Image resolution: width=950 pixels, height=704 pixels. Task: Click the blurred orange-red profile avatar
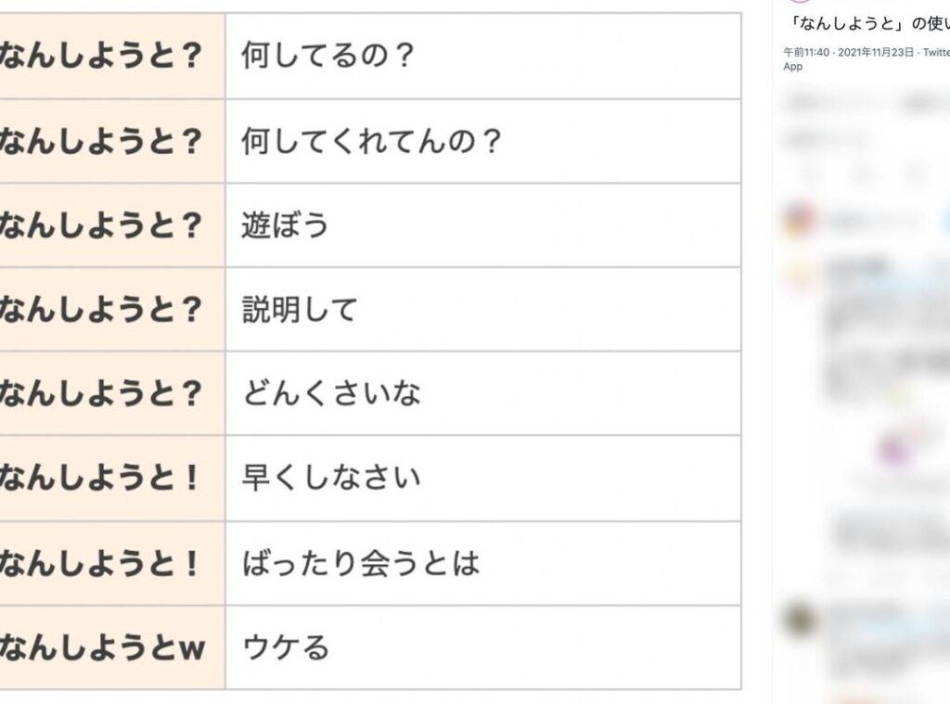(x=799, y=221)
